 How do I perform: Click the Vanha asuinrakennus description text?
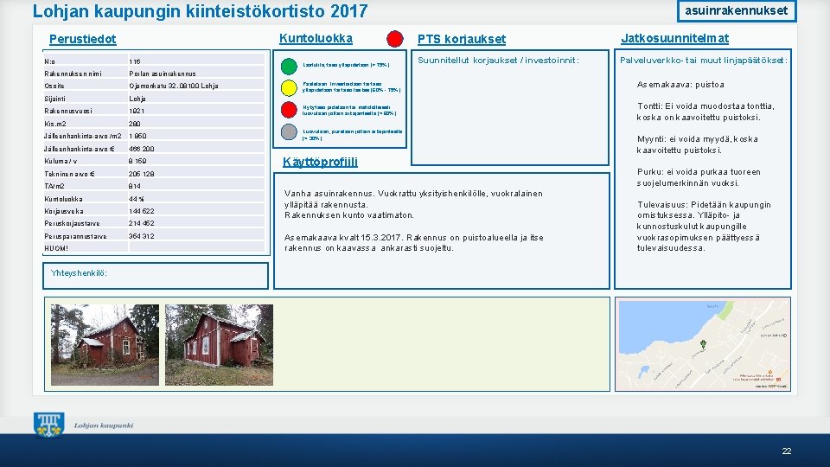413,199
